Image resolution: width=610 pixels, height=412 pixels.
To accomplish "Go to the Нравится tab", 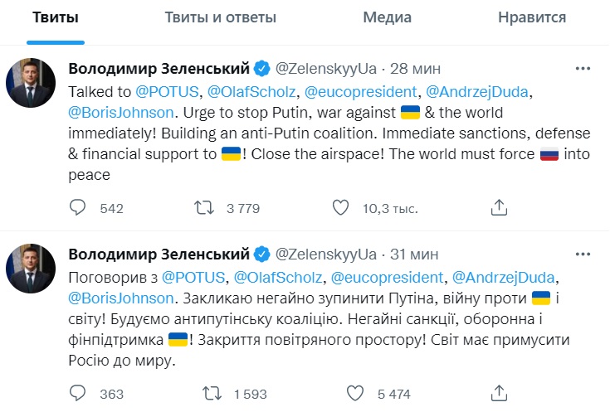I will point(532,17).
